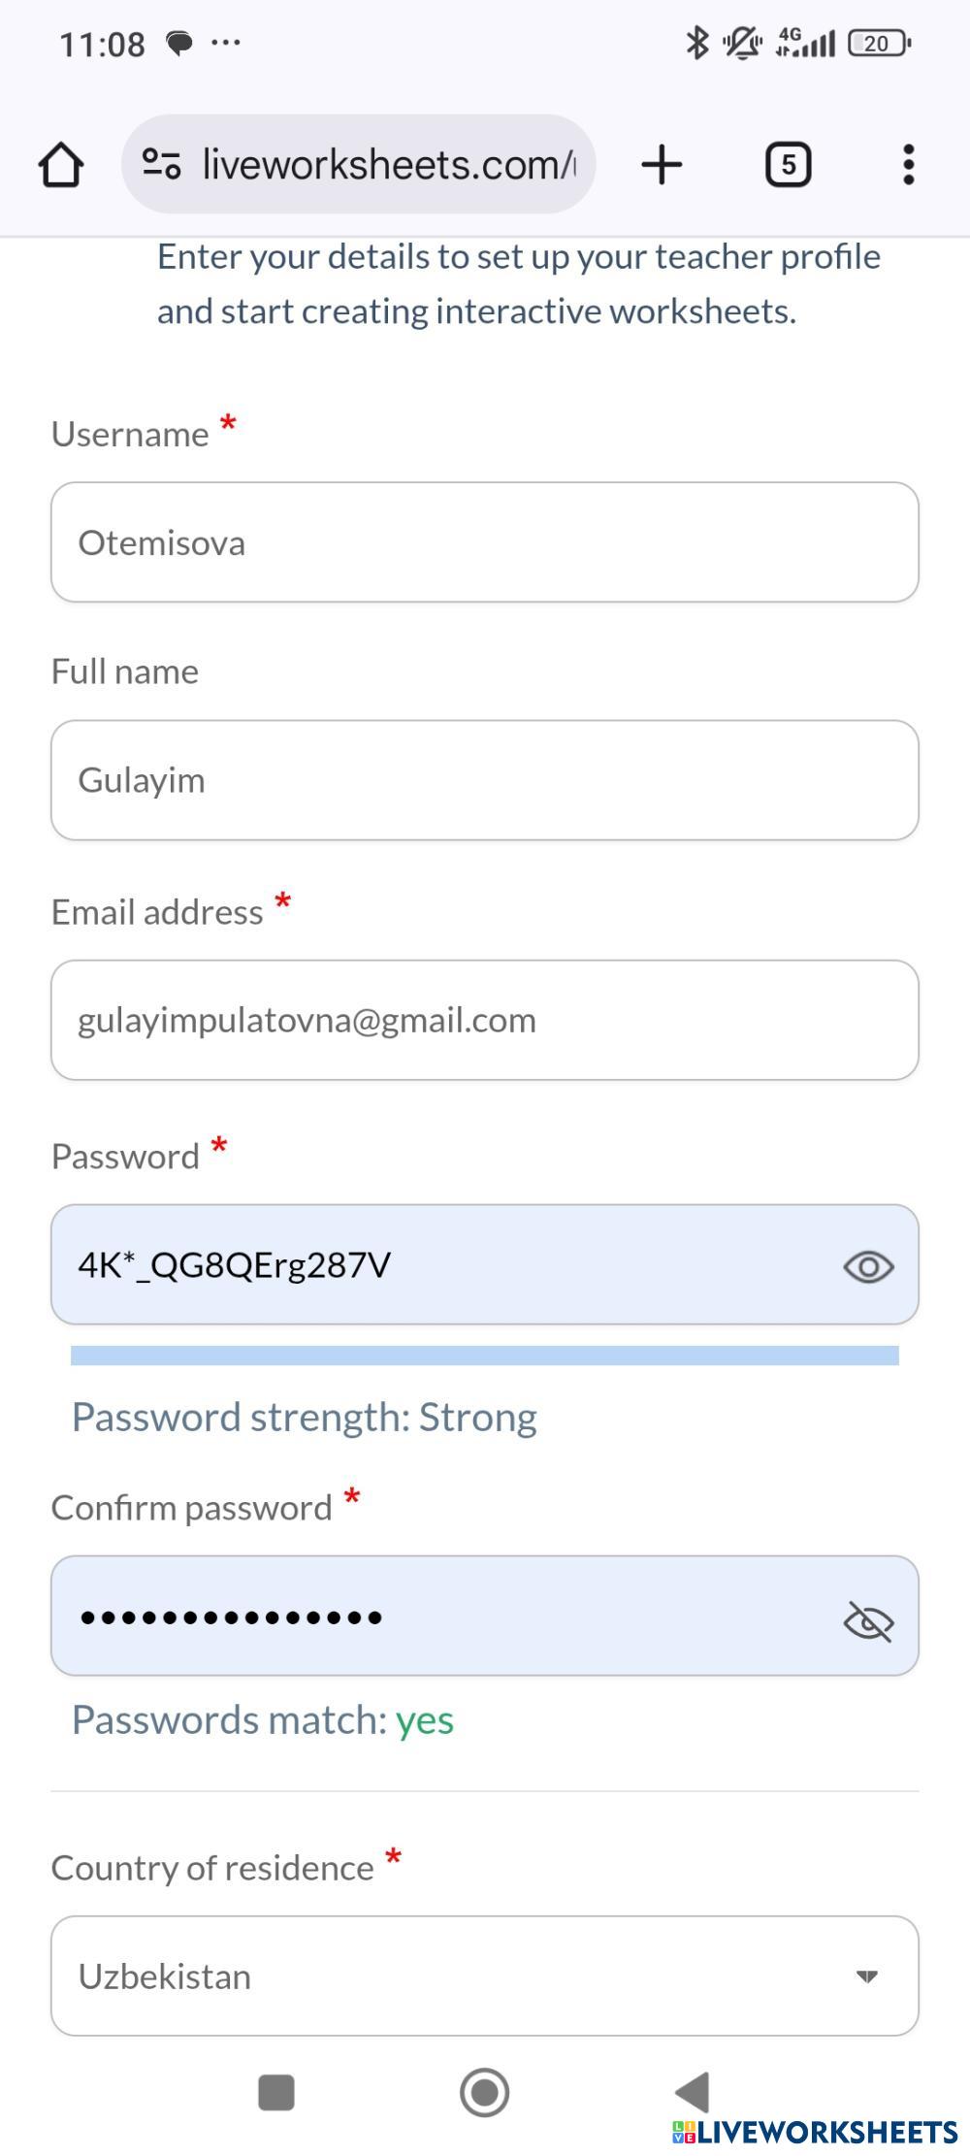The image size is (970, 2156).
Task: Click inside the Confirm password field
Action: pyautogui.click(x=436, y=1617)
